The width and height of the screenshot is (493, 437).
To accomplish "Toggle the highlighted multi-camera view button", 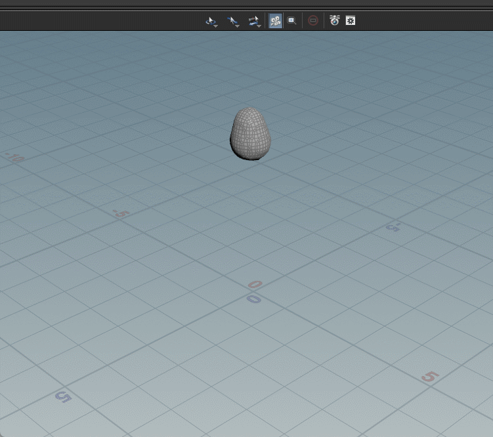I will [276, 21].
